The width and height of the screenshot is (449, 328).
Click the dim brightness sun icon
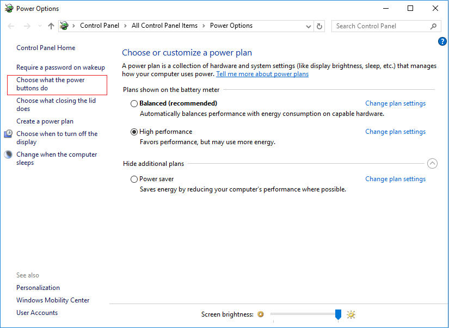tap(261, 314)
